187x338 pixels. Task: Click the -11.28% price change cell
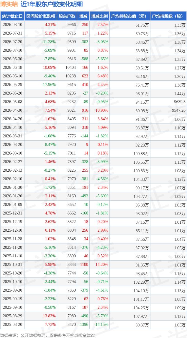point(41,42)
